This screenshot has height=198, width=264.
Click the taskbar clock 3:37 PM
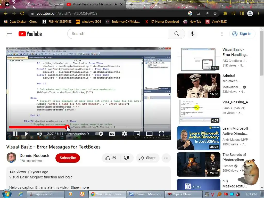(x=251, y=194)
